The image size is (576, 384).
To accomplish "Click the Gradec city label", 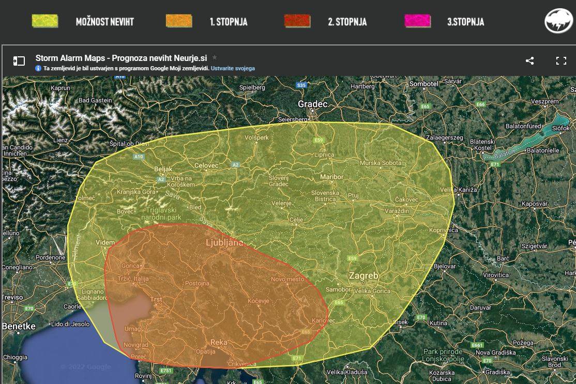I will click(x=313, y=104).
